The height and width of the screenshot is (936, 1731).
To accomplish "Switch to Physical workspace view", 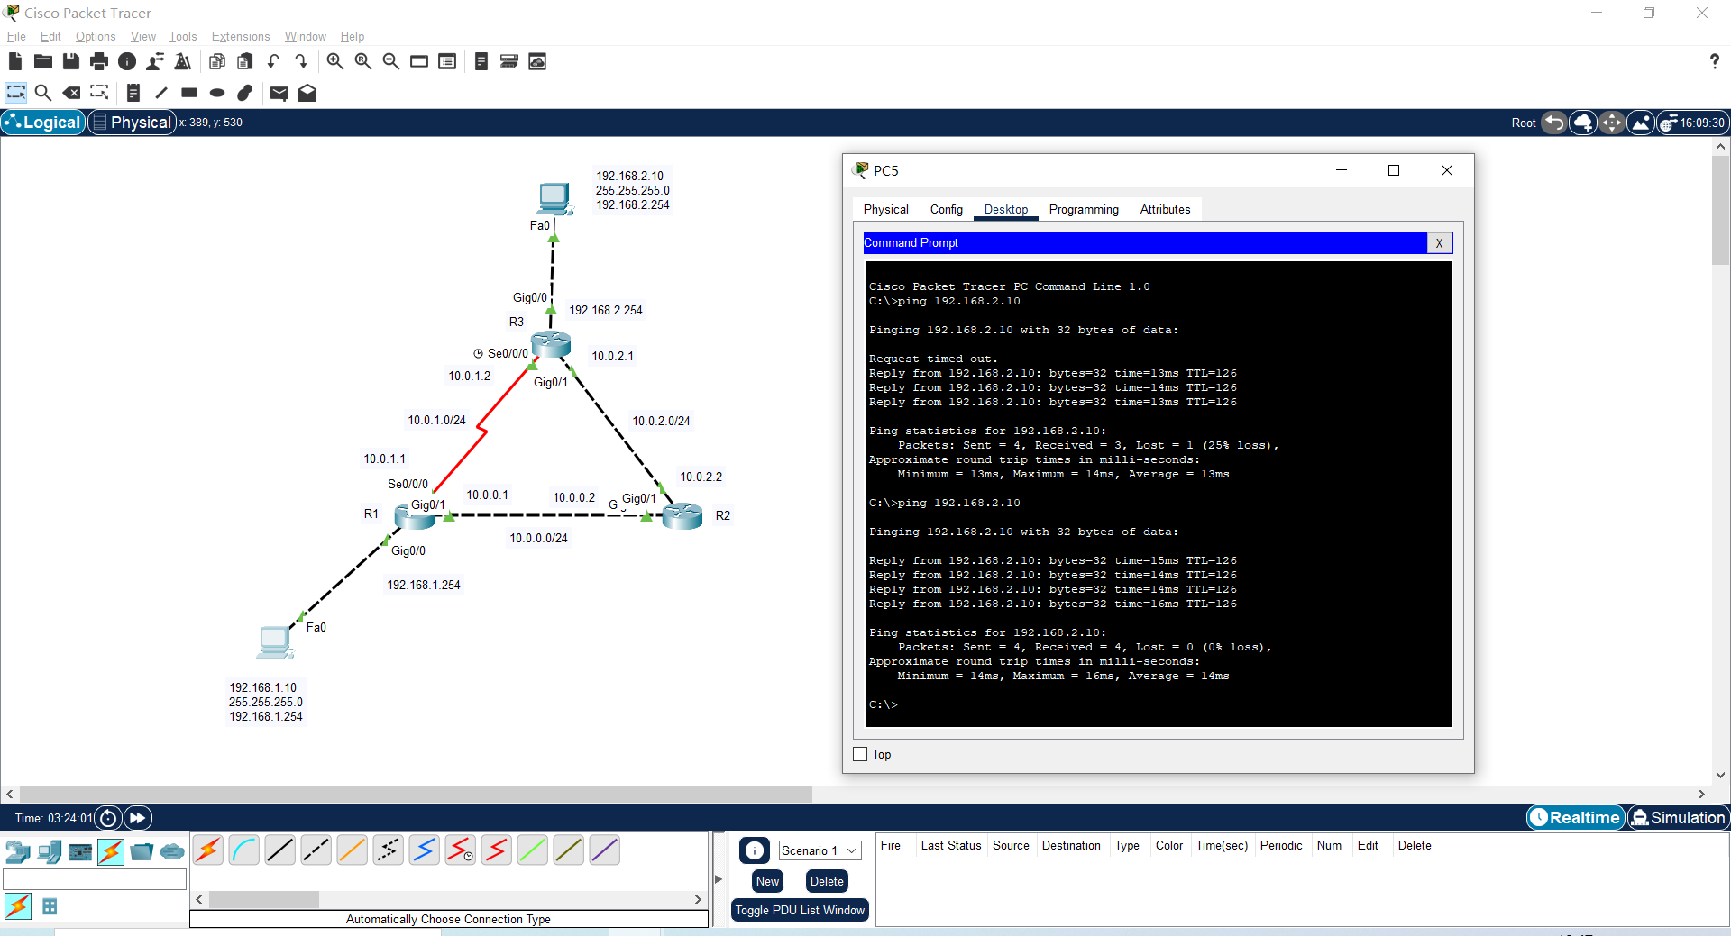I will point(132,123).
